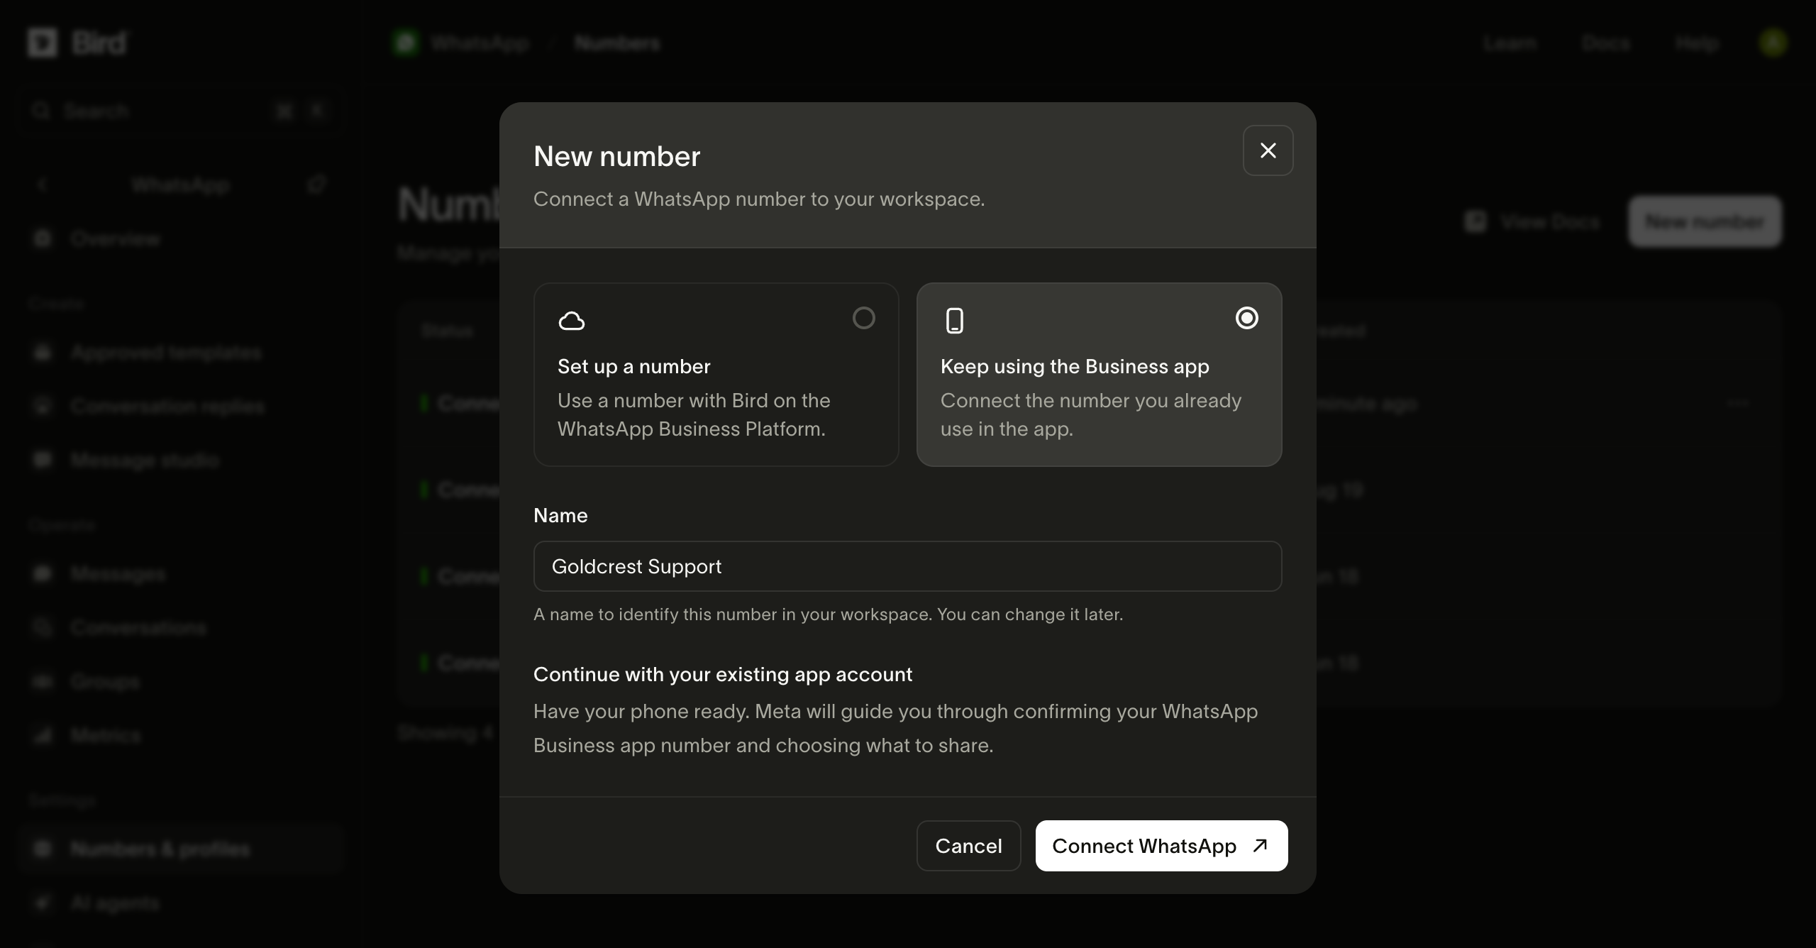Click Docs link in top bar
The image size is (1816, 948).
coord(1606,43)
